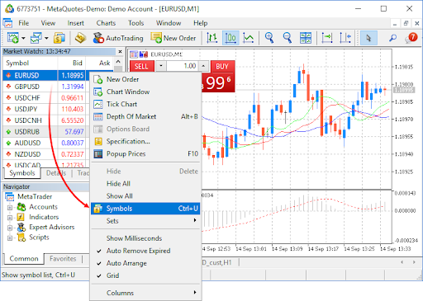Image resolution: width=423 pixels, height=301 pixels.
Task: Click the red BUY button
Action: (222, 66)
